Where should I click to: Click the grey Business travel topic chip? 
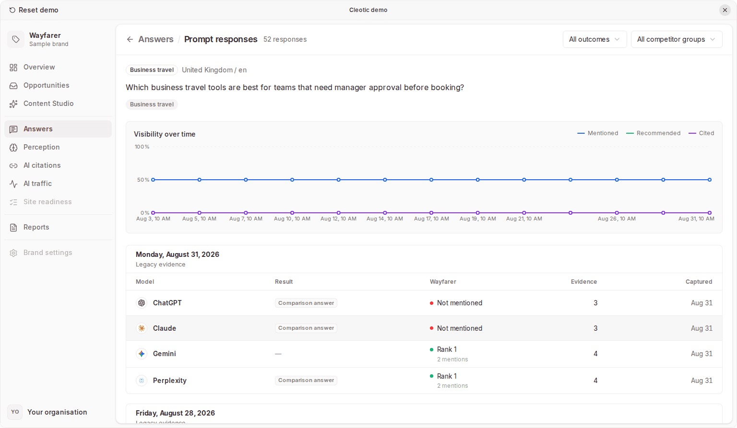(x=152, y=104)
